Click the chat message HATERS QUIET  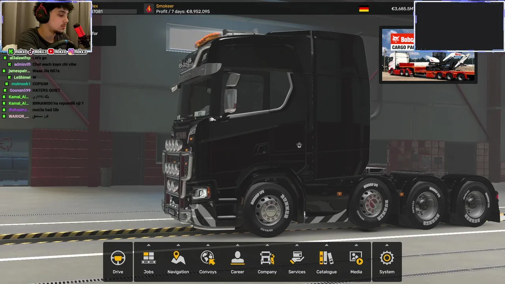click(47, 90)
